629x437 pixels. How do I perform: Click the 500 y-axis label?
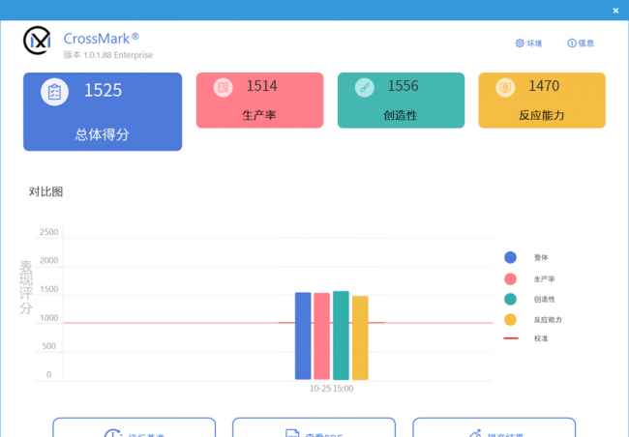click(x=49, y=346)
